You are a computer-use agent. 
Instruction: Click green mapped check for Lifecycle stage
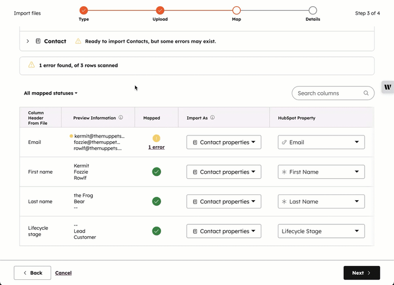(x=156, y=231)
